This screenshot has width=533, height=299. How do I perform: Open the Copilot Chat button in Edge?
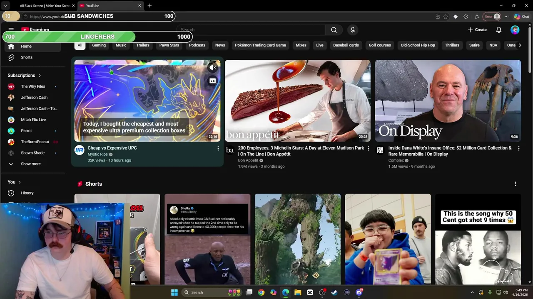(521, 17)
